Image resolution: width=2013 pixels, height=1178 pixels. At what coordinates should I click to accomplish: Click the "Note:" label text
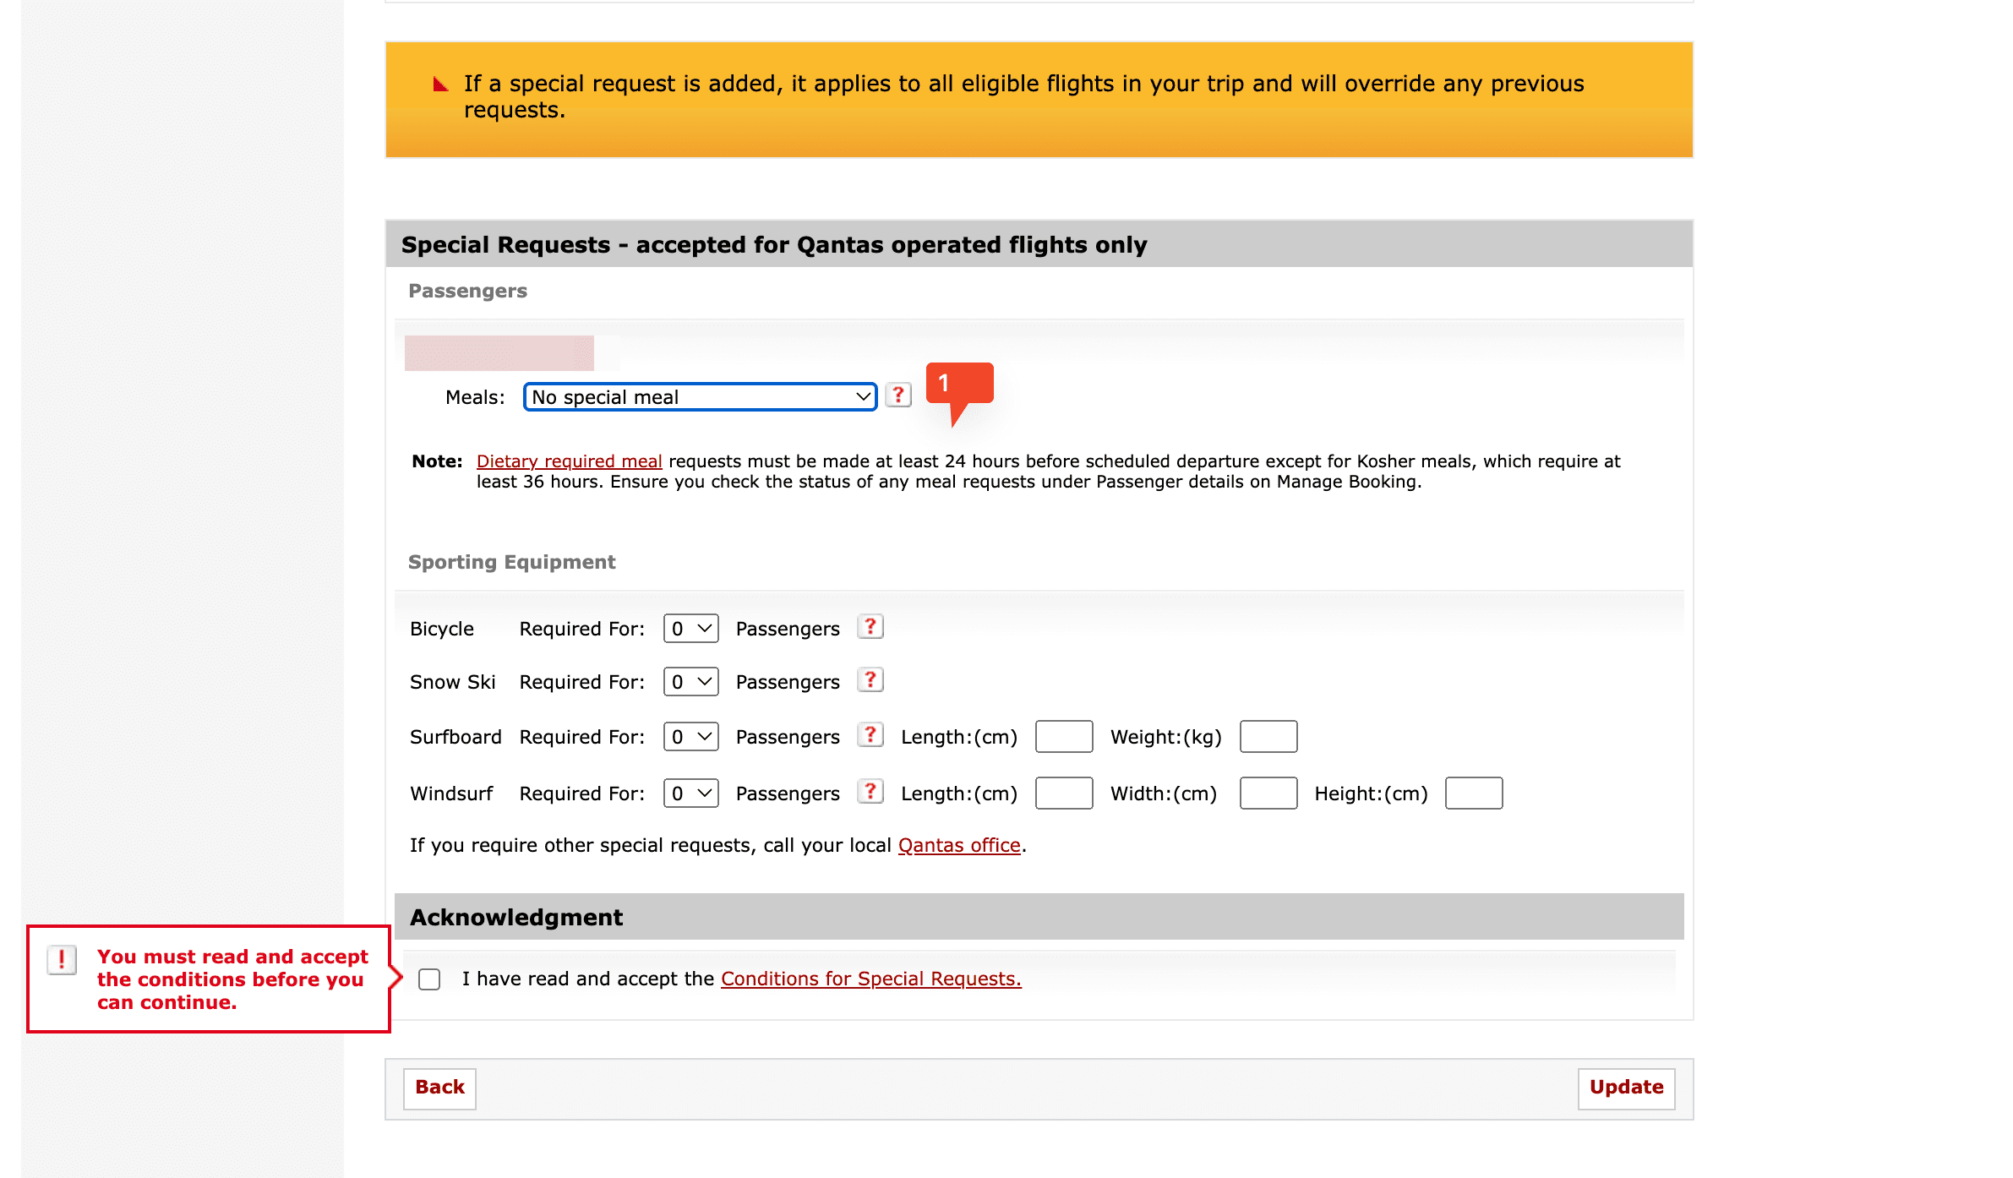coord(437,461)
